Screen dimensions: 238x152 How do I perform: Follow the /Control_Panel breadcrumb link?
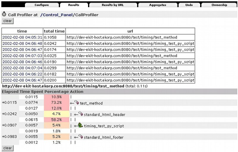57,15
